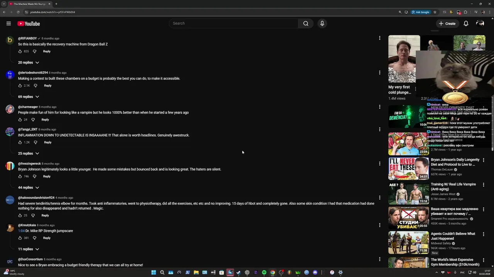Dislike the @charmeager comment
Image resolution: width=494 pixels, height=277 pixels.
(x=33, y=120)
